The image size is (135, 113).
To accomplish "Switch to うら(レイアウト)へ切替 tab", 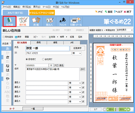I will coord(42,13).
